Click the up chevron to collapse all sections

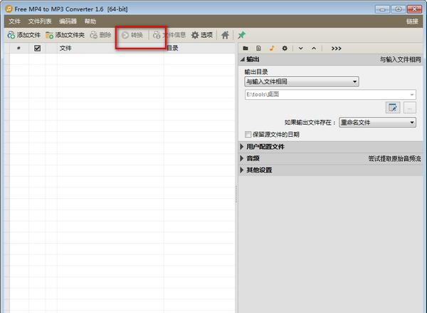tap(314, 48)
